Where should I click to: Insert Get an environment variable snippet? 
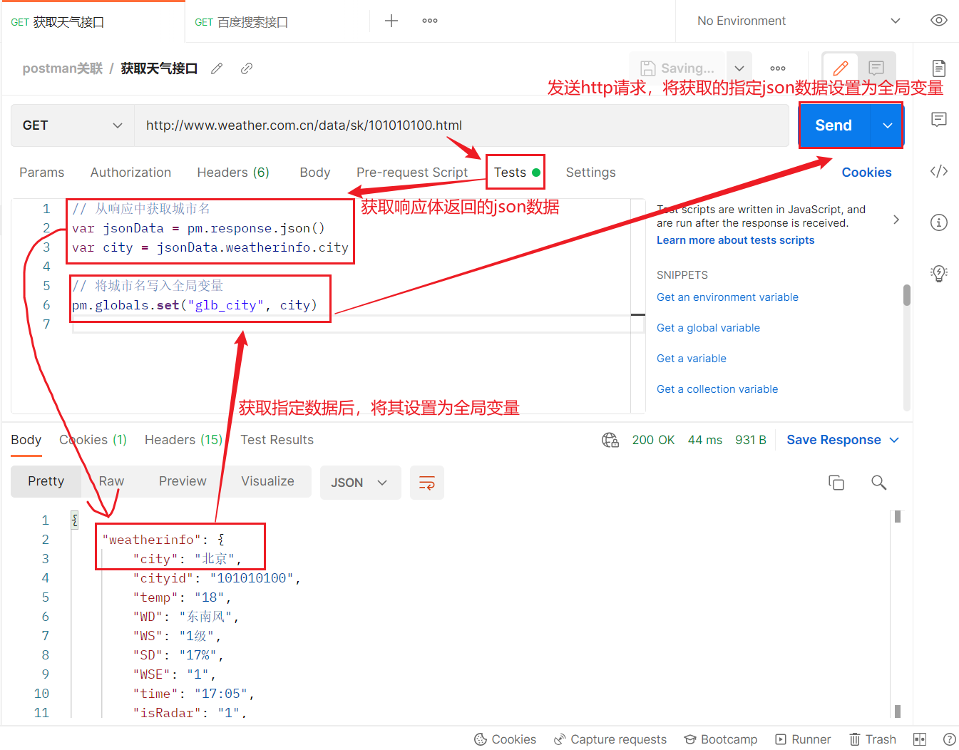point(727,297)
